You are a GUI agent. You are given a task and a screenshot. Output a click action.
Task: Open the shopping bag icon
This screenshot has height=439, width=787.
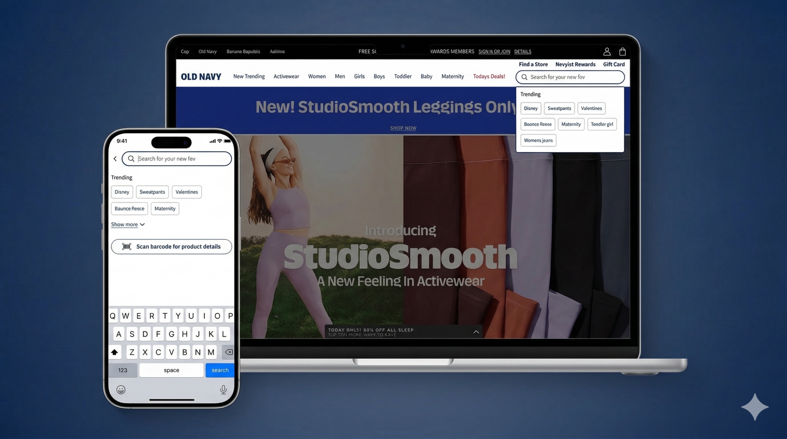click(622, 51)
